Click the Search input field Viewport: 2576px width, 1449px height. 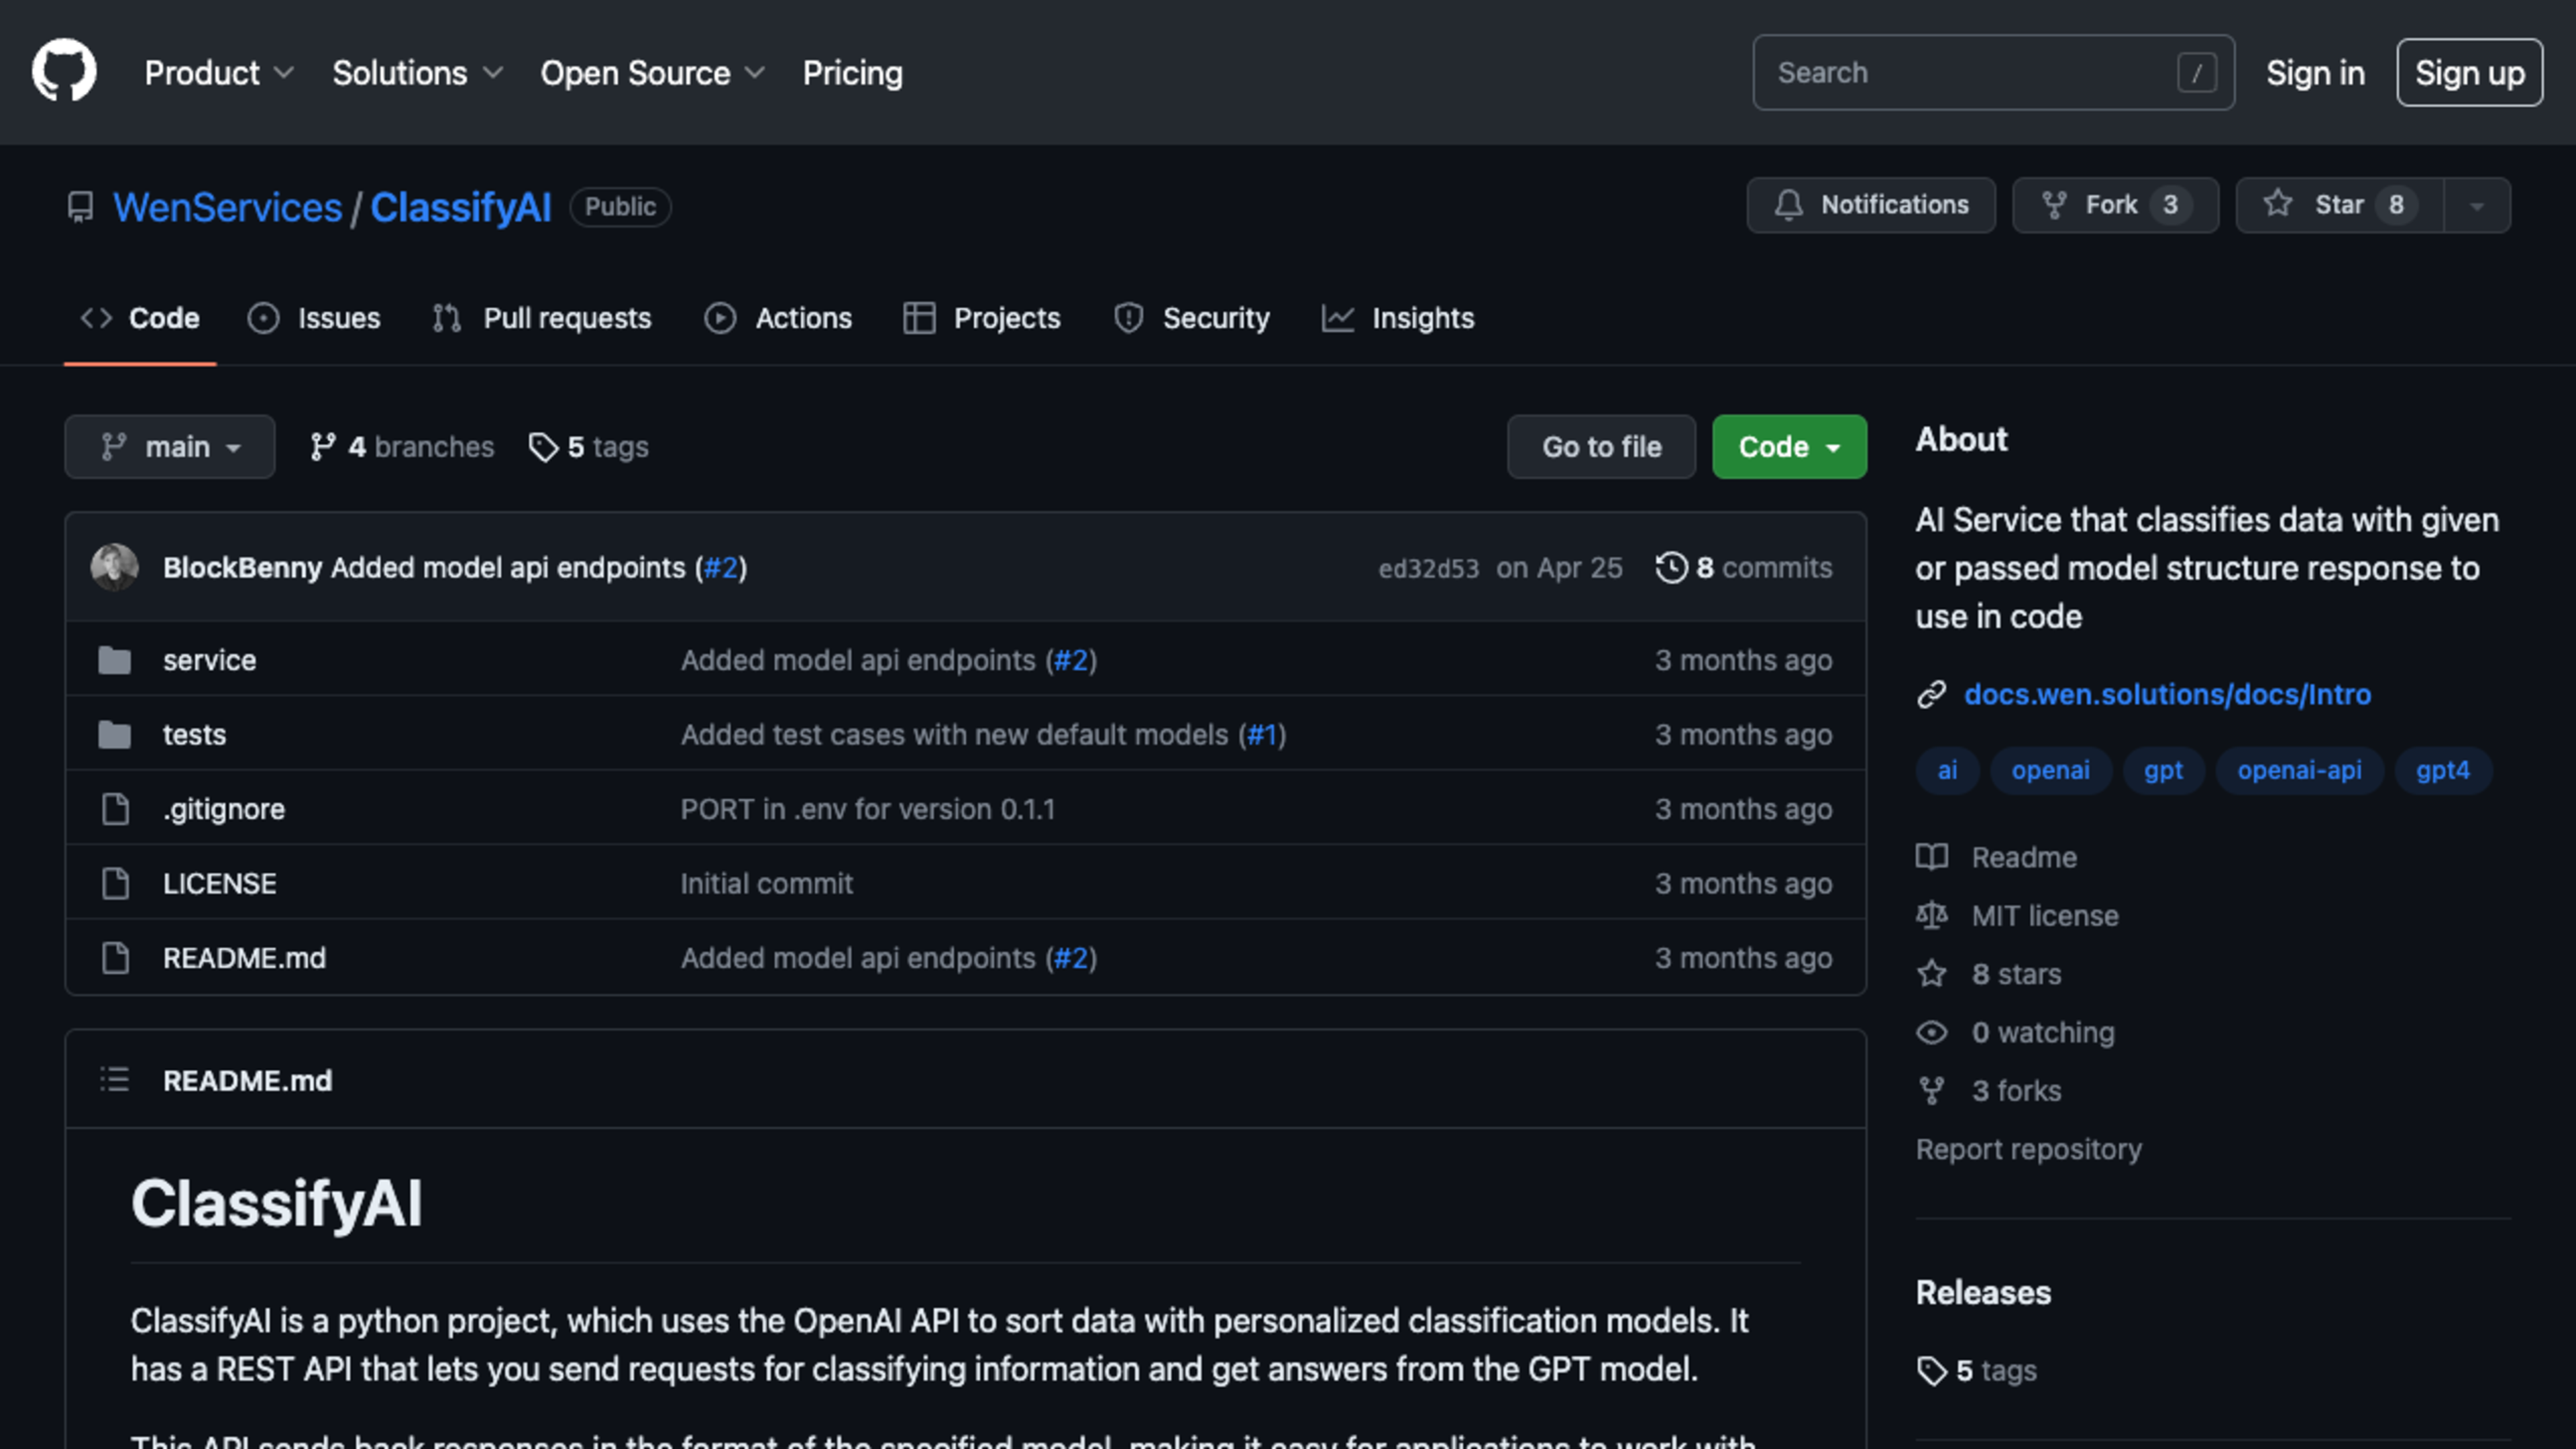[x=1993, y=72]
